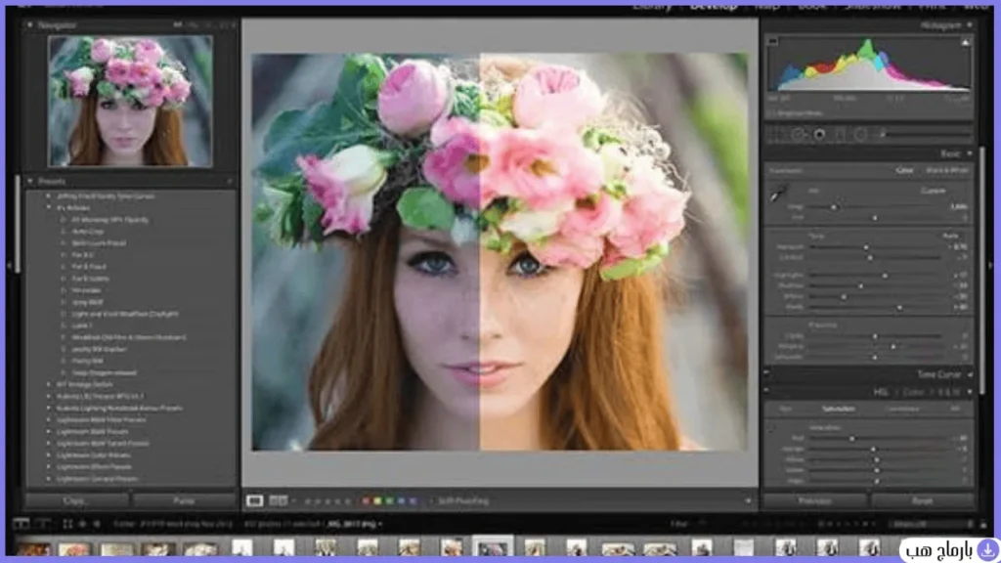Viewport: 1001px width, 563px height.
Task: Collapse the left panel group arrow
Action: (x=9, y=265)
